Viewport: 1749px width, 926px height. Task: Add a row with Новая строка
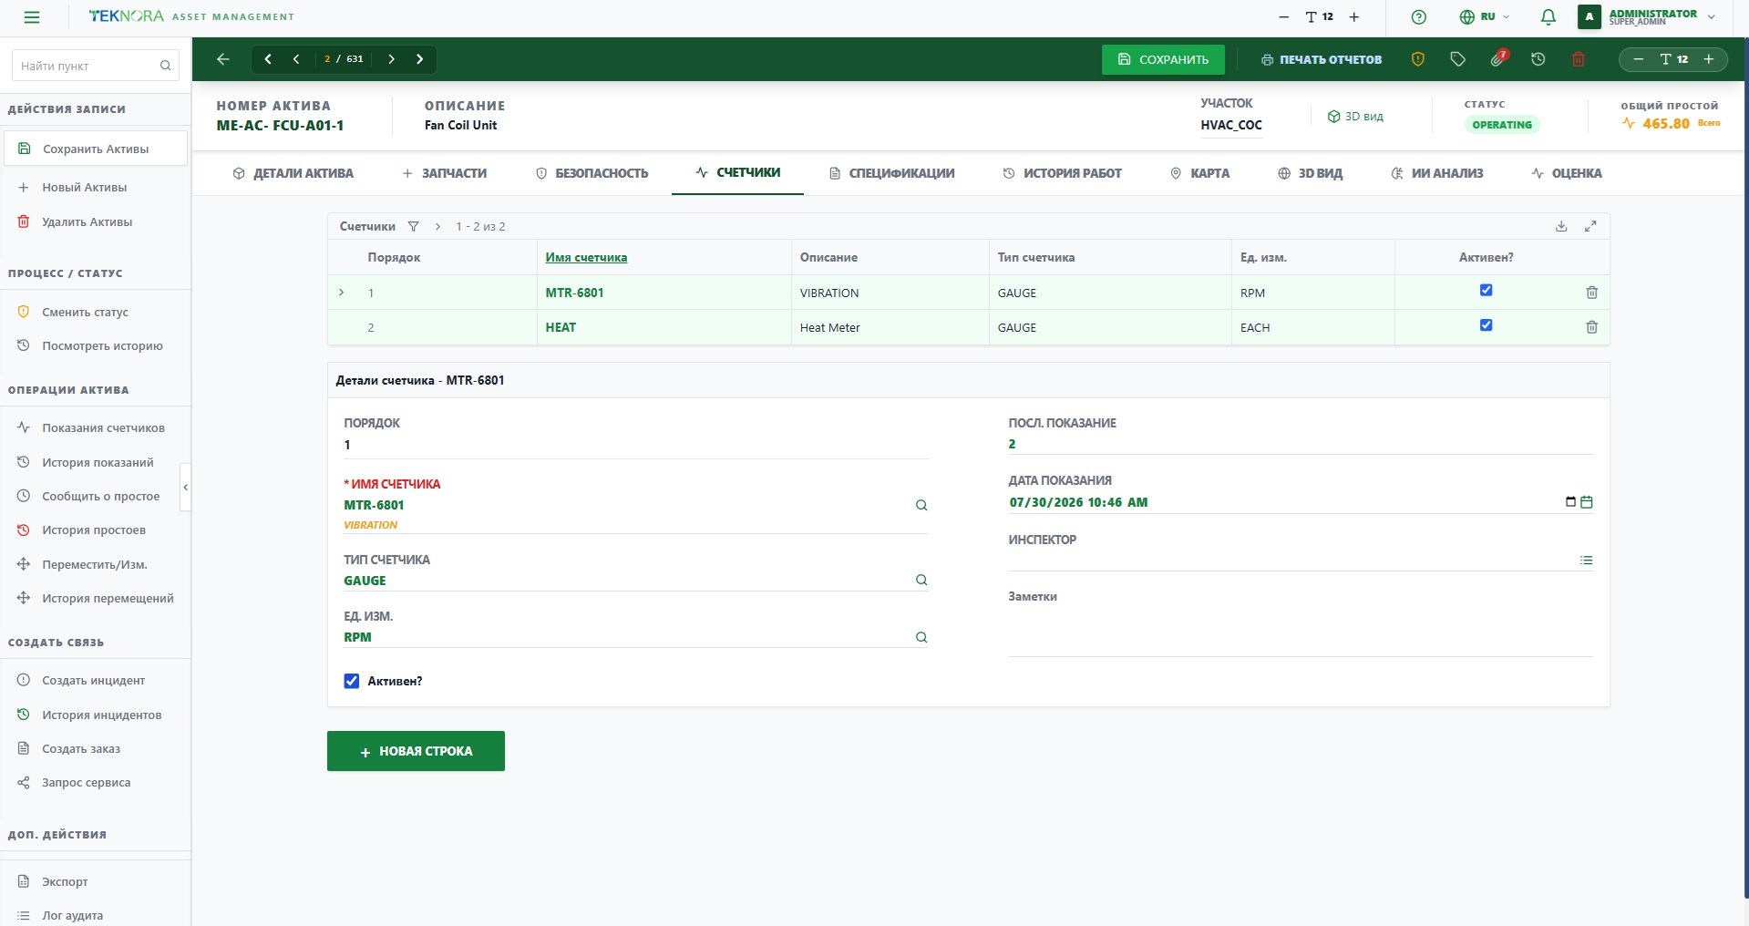416,751
